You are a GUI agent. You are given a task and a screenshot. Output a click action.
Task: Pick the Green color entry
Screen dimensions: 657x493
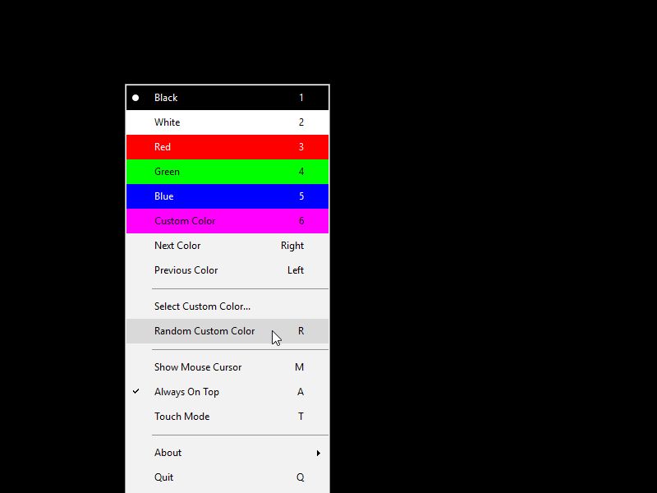coord(227,172)
